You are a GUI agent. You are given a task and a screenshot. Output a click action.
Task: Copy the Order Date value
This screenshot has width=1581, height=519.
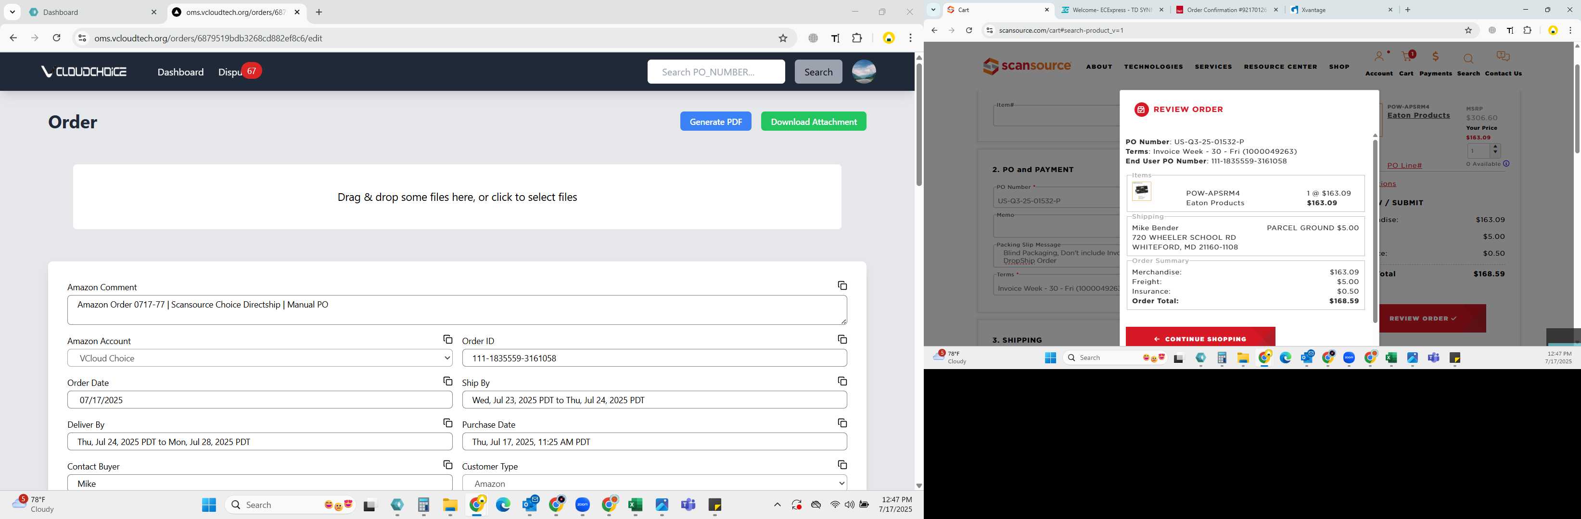tap(447, 381)
